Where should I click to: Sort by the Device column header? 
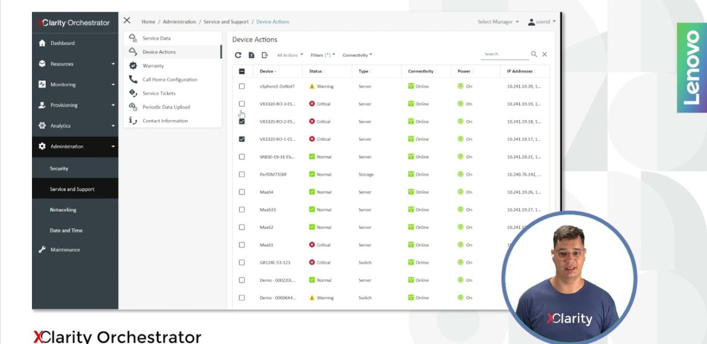268,71
